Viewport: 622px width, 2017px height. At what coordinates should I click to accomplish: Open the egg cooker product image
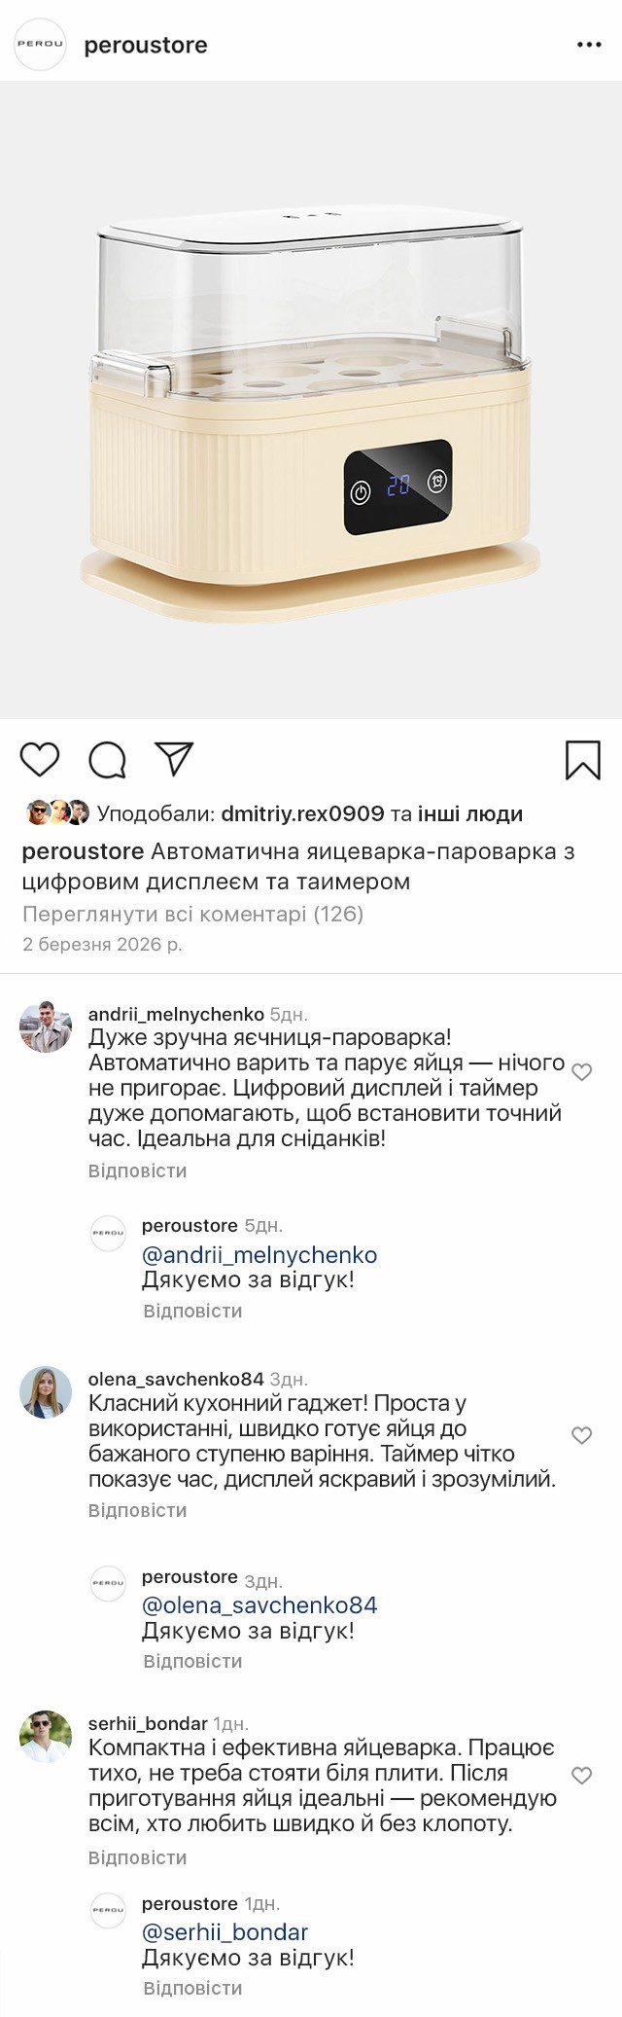(311, 399)
